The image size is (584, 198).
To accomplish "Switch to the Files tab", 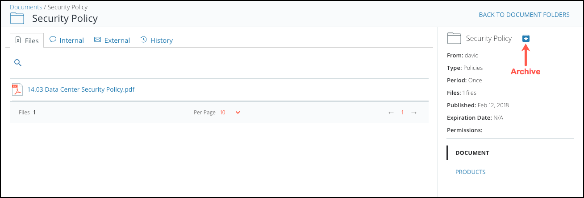I will coord(27,40).
